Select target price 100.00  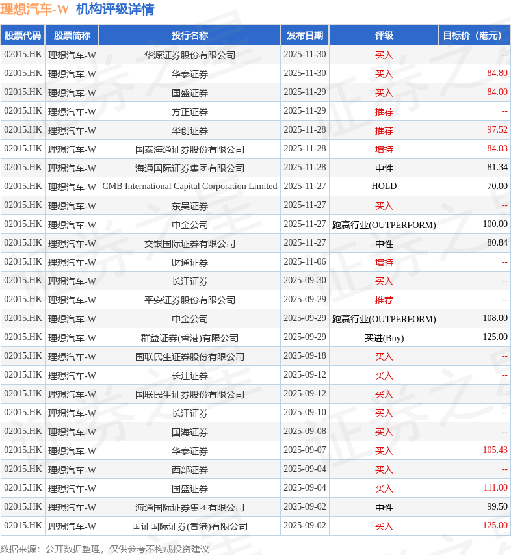coord(495,224)
